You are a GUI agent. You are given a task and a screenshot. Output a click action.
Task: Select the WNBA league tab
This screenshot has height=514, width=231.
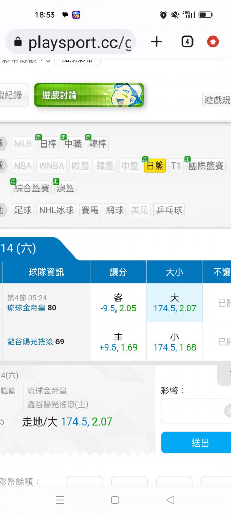(x=52, y=166)
